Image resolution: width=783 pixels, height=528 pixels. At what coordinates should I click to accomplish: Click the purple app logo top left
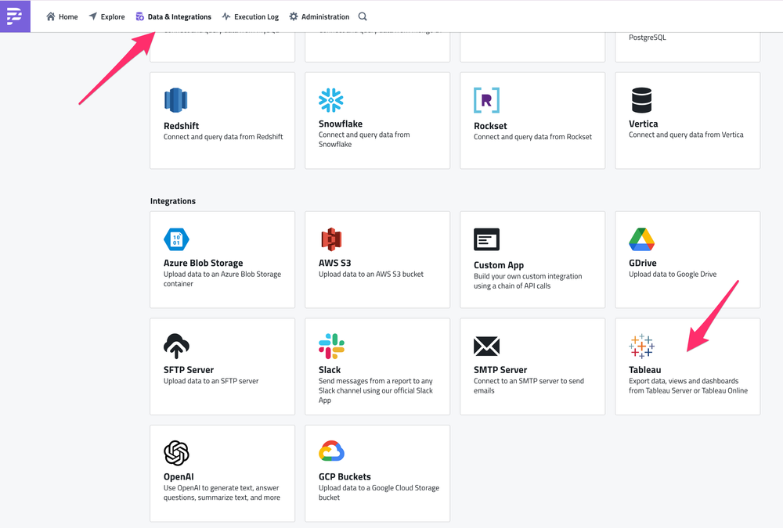15,16
